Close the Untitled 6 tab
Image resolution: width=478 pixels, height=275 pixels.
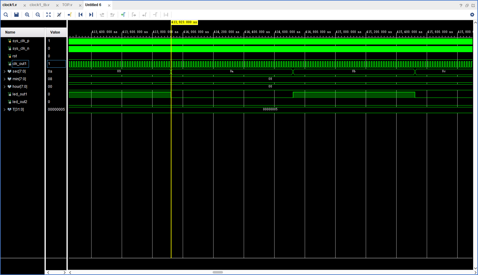coord(109,5)
